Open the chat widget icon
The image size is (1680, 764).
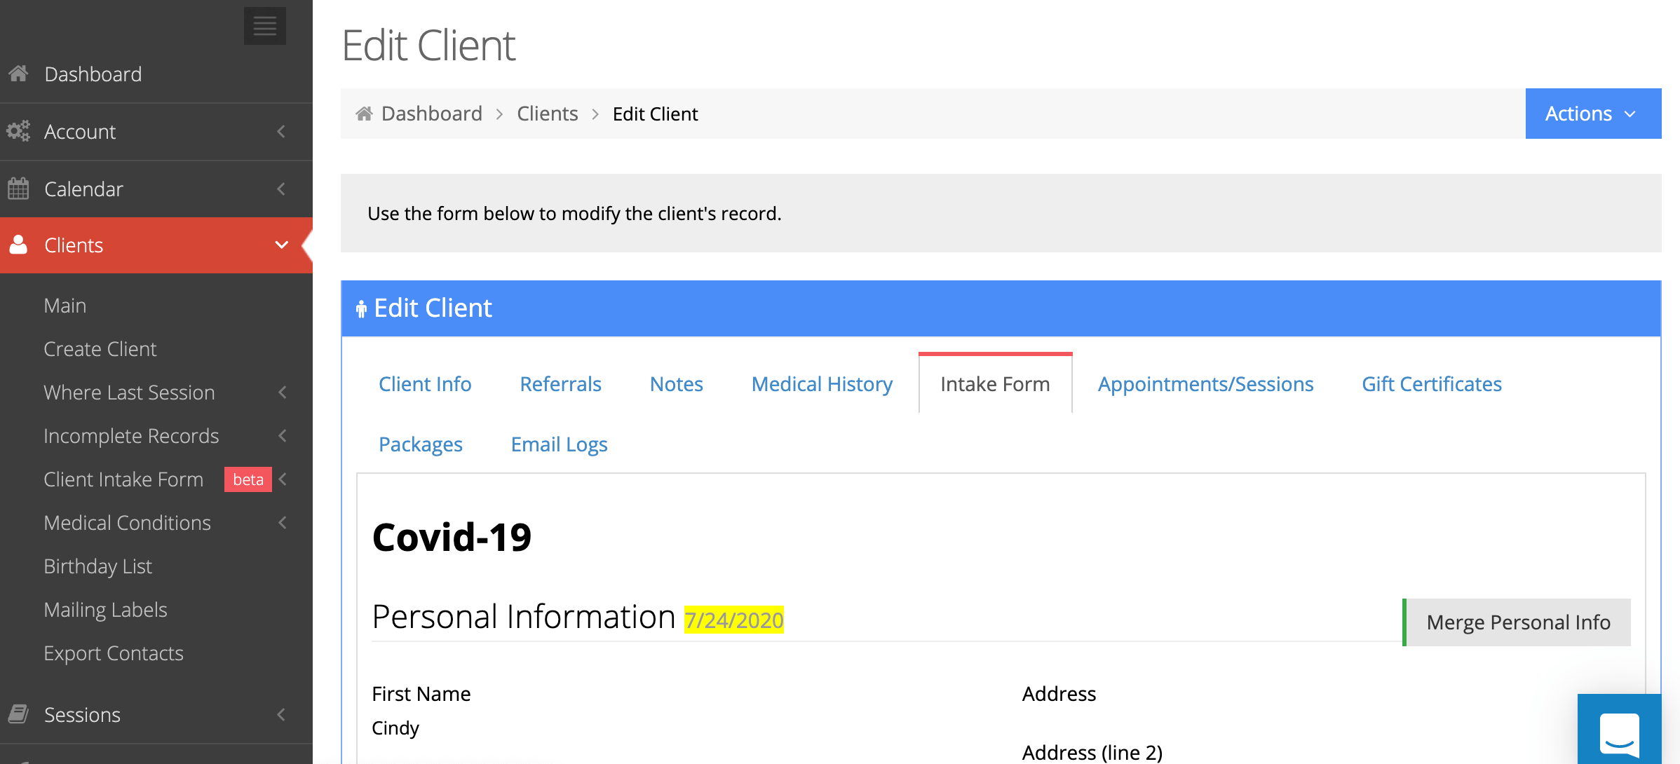coord(1619,733)
